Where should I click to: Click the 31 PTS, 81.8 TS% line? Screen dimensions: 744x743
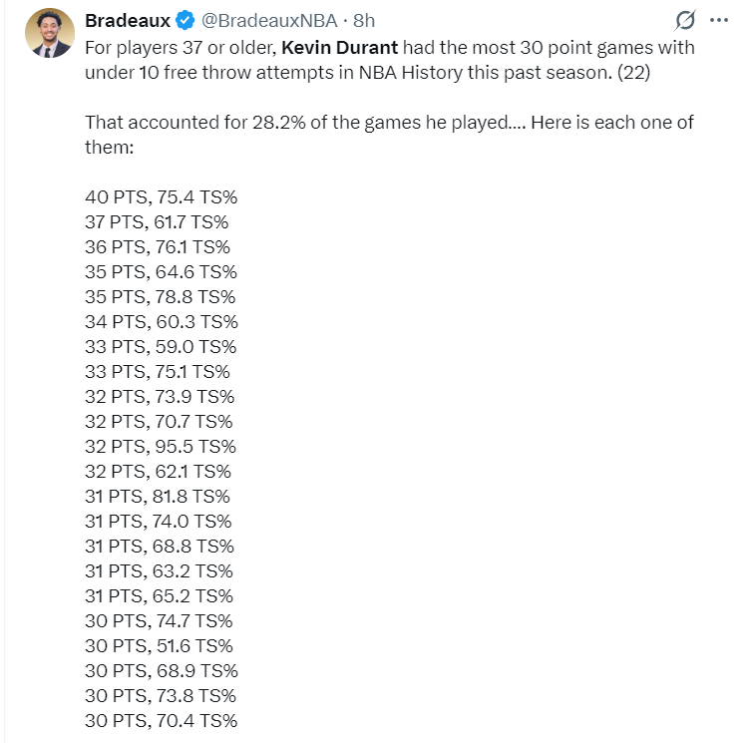157,497
